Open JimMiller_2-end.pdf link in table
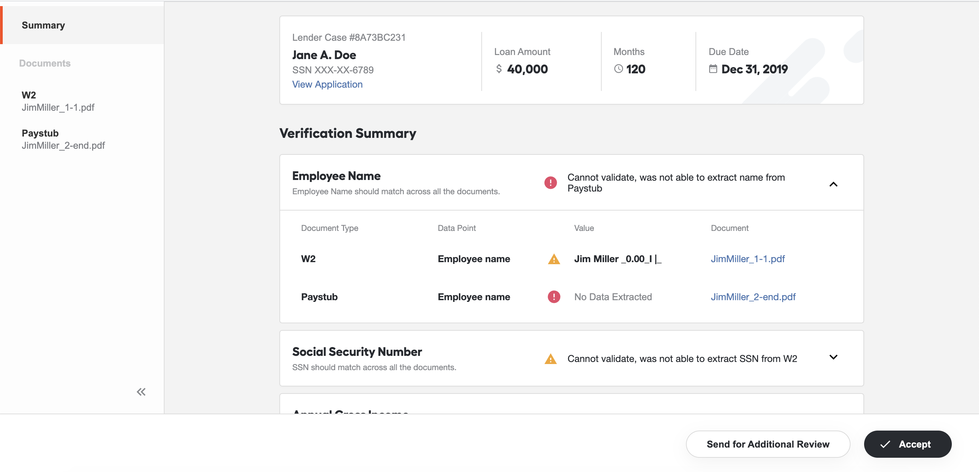Image resolution: width=979 pixels, height=472 pixels. [753, 297]
